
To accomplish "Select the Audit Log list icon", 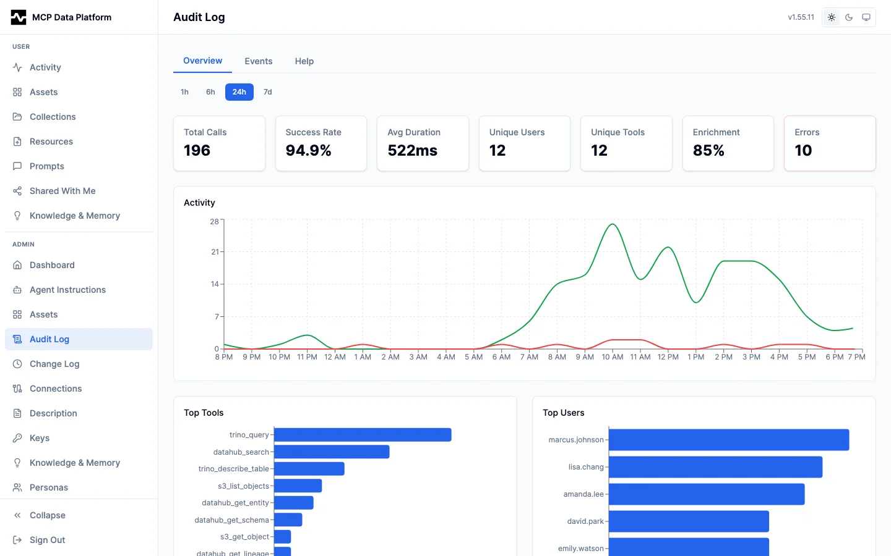I will (17, 339).
